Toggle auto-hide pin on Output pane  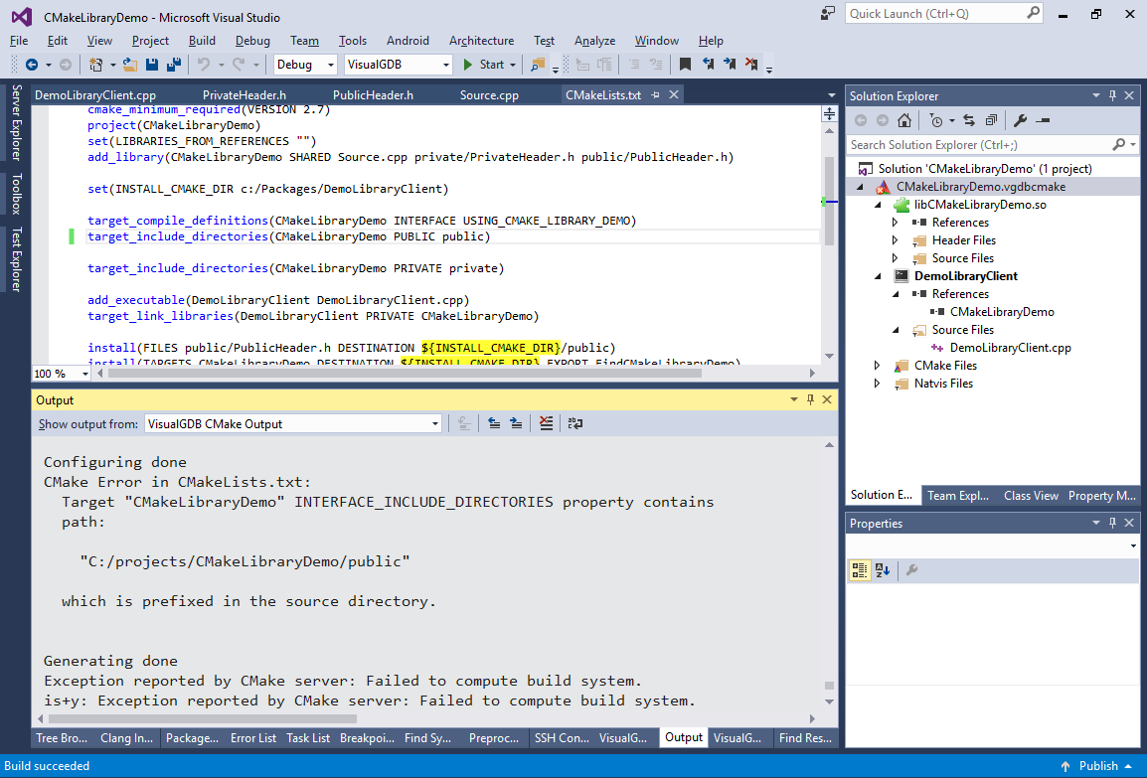tap(810, 399)
